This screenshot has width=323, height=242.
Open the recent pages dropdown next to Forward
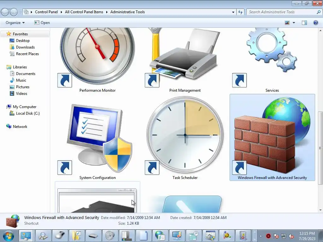pos(20,12)
